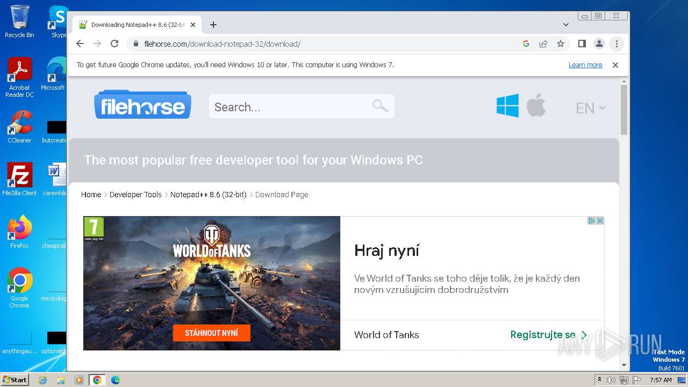Click STÁHNOUT NYNÍ ad button

[212, 333]
